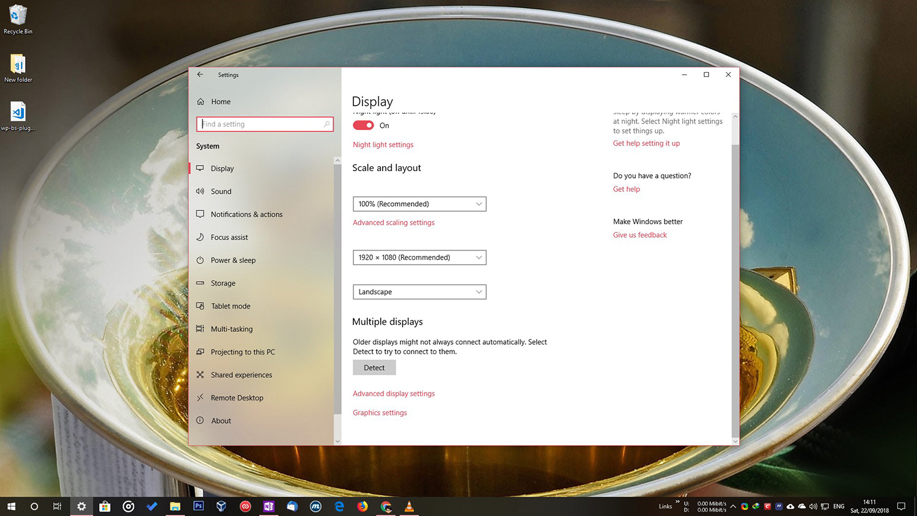The image size is (917, 516).
Task: Open OneNote from the taskbar
Action: pyautogui.click(x=268, y=506)
